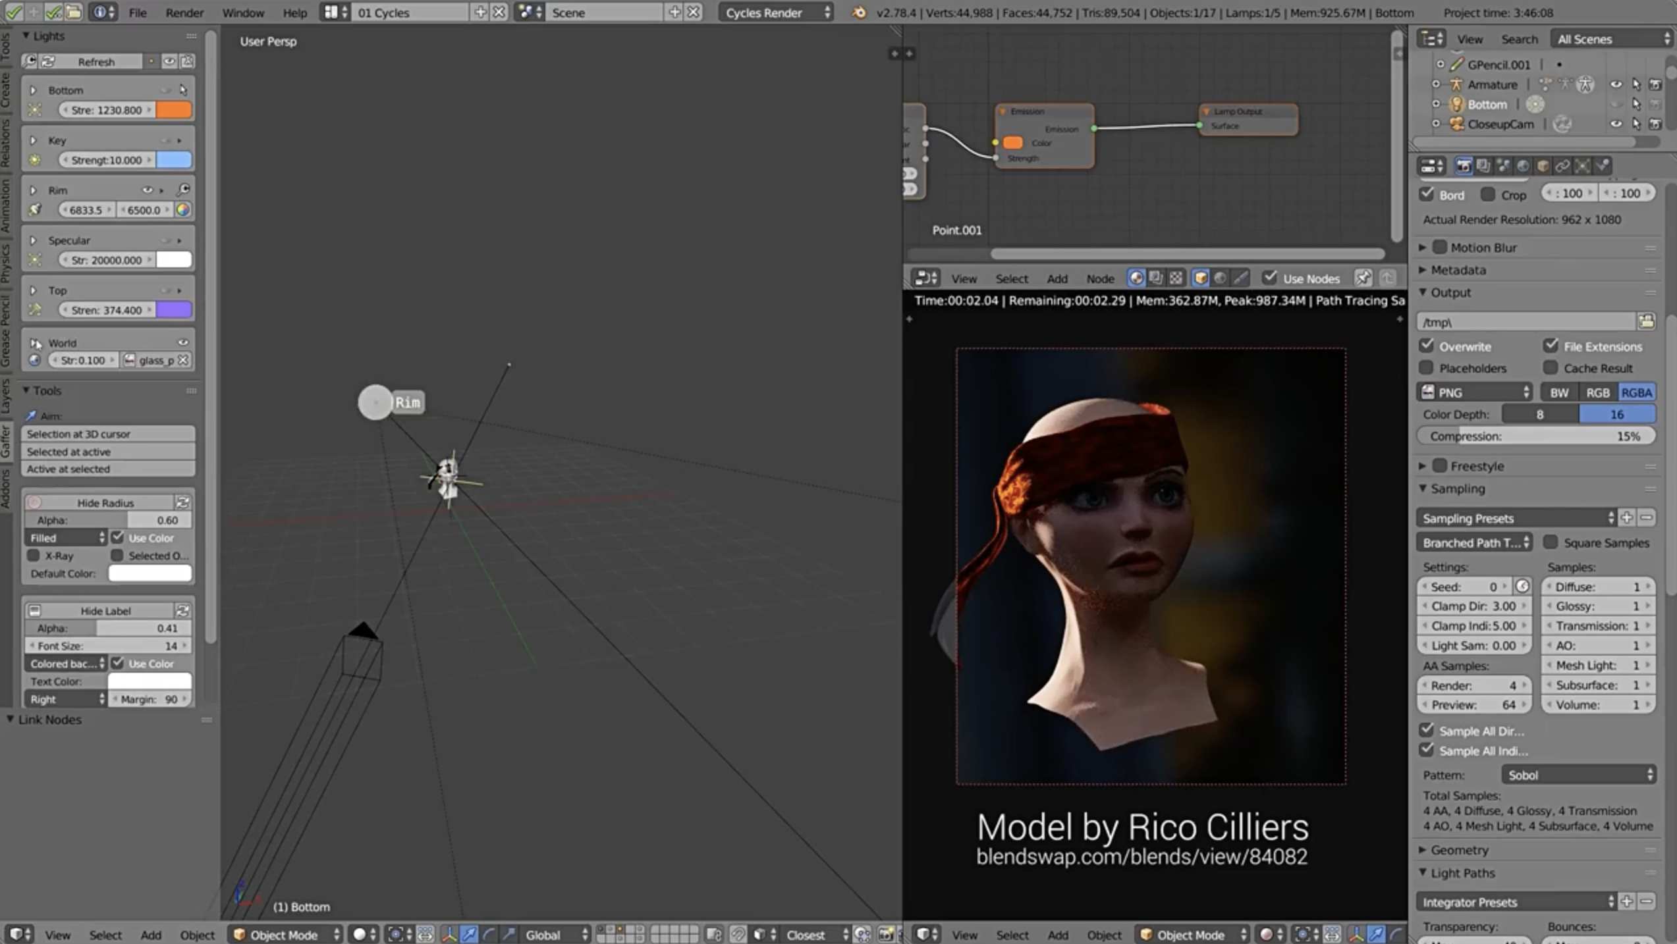Click the Refresh lights icon in Gaffer panel

48,61
